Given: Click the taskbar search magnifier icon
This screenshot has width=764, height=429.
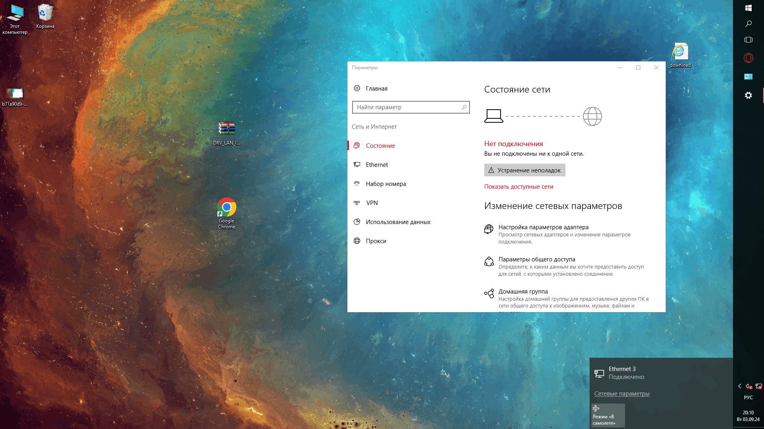Looking at the screenshot, I should (748, 24).
